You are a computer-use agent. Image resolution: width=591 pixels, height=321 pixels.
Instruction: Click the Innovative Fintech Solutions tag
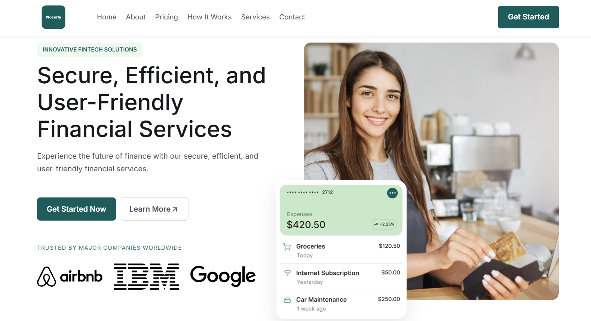[90, 50]
